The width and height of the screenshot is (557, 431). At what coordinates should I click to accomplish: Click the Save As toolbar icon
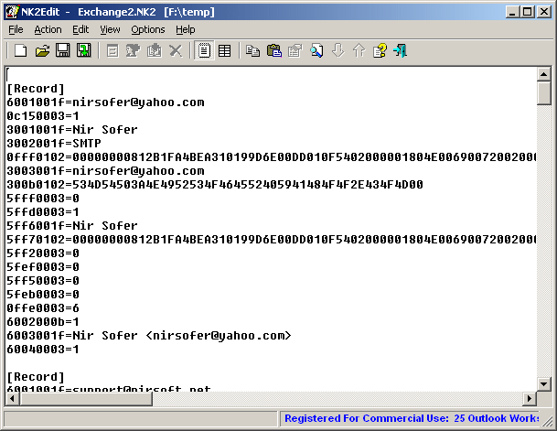point(83,50)
